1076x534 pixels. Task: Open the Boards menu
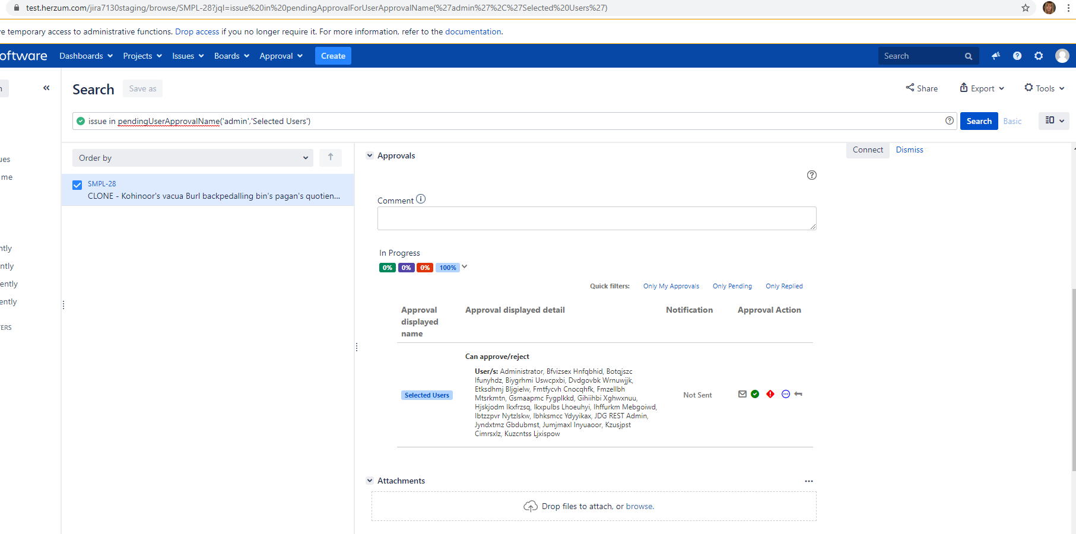coord(231,56)
